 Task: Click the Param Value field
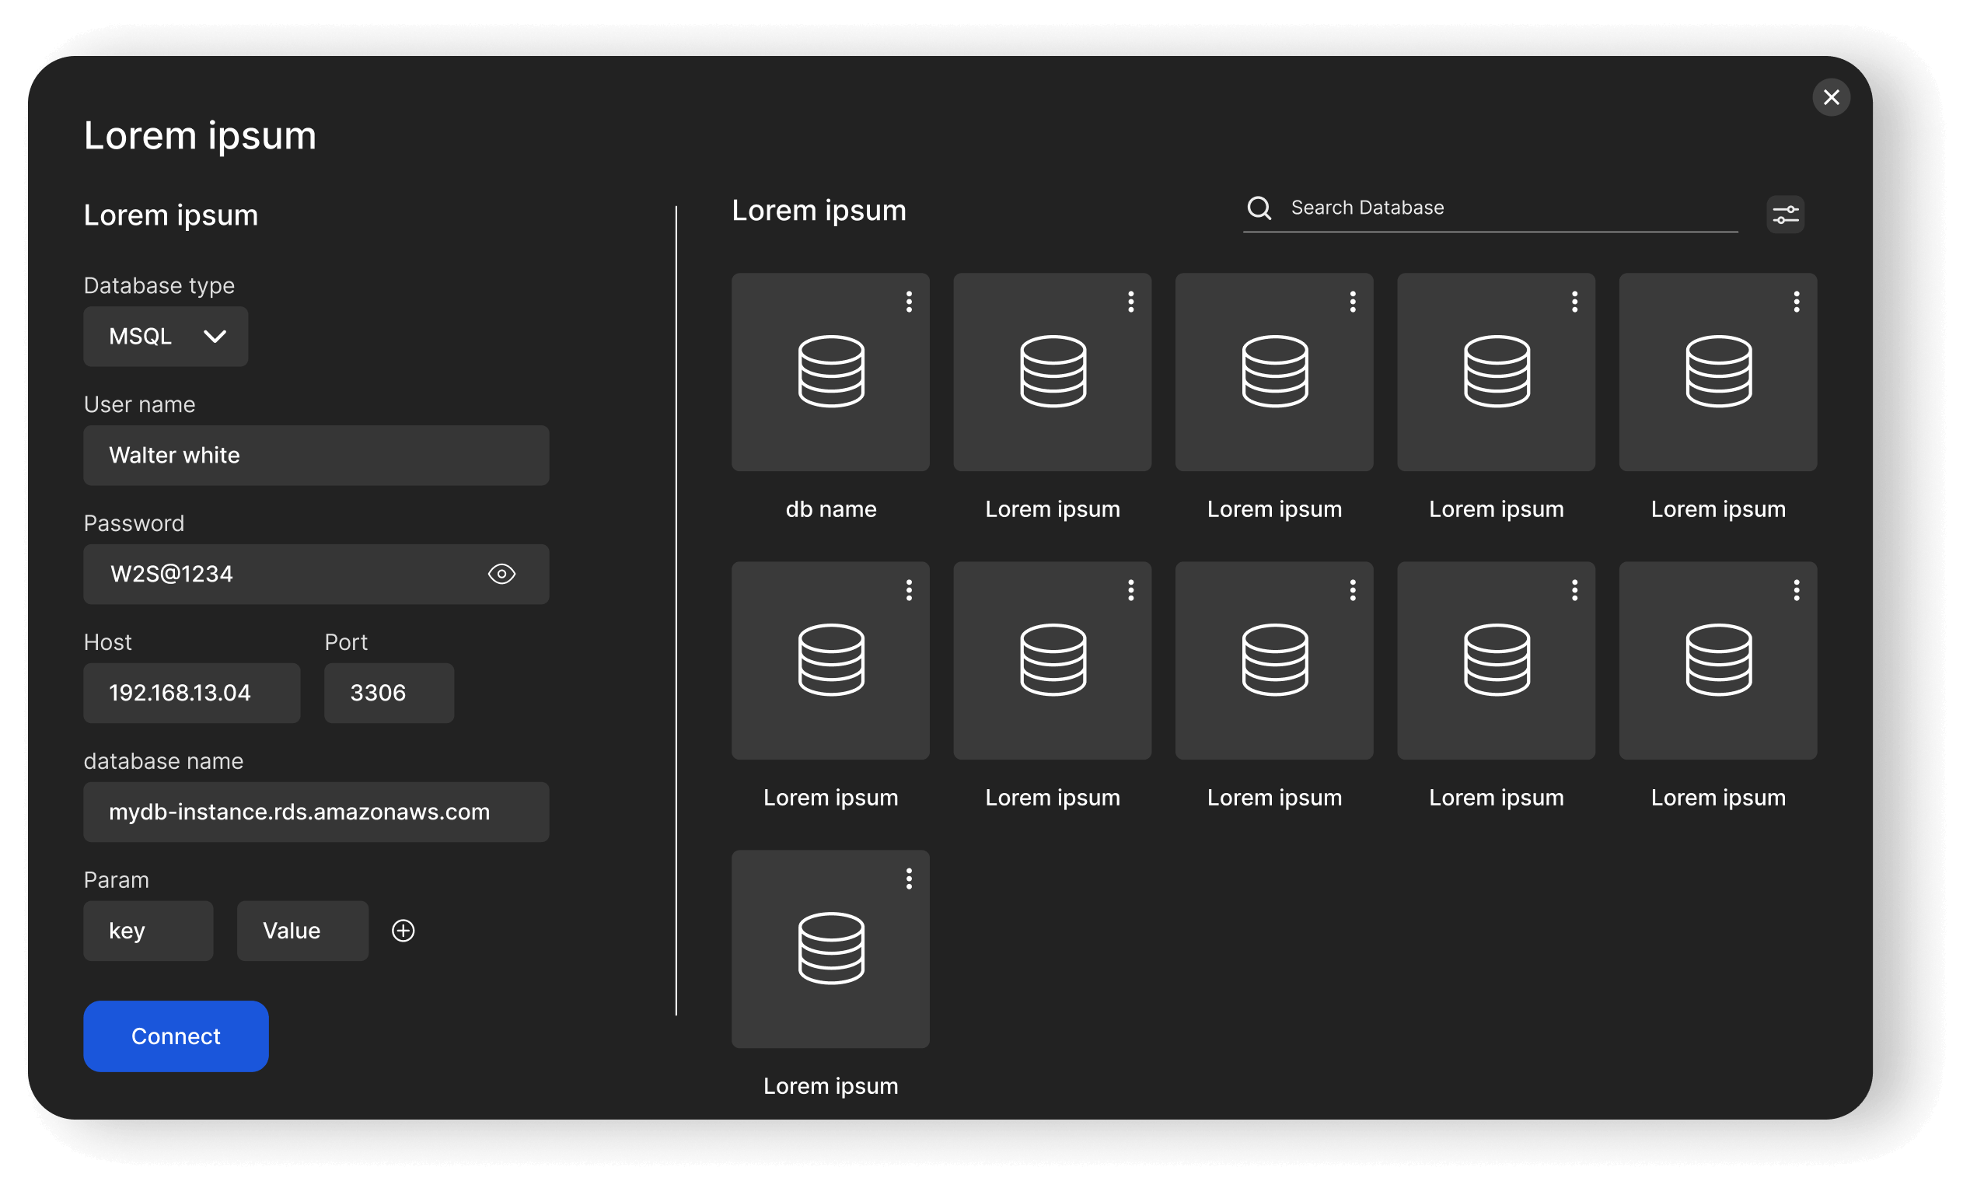[x=302, y=931]
